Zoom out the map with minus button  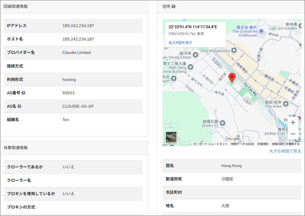[292, 134]
